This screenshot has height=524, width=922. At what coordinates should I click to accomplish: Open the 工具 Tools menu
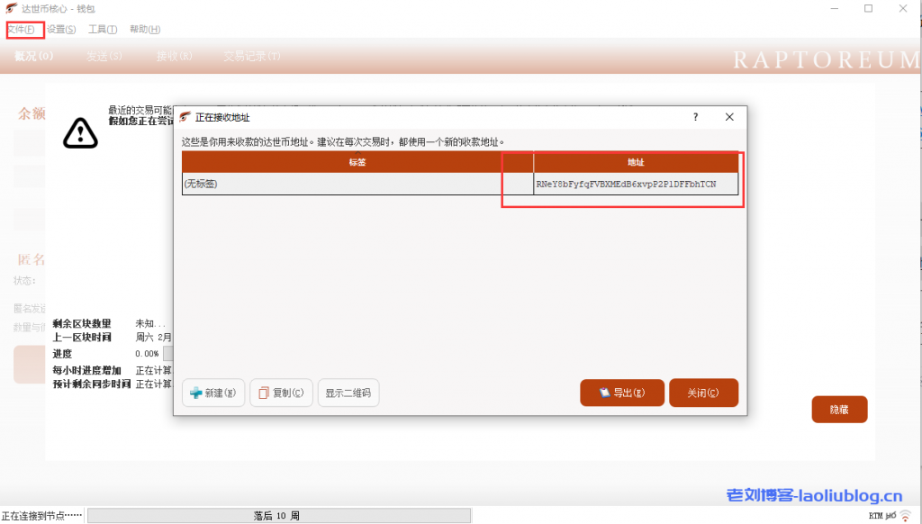pyautogui.click(x=103, y=30)
